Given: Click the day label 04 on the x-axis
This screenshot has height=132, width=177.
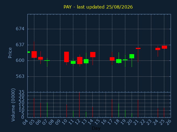Looking at the screenshot, I should tap(25, 122).
